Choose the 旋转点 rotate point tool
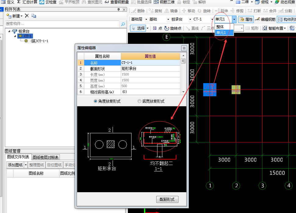 click(x=173, y=28)
